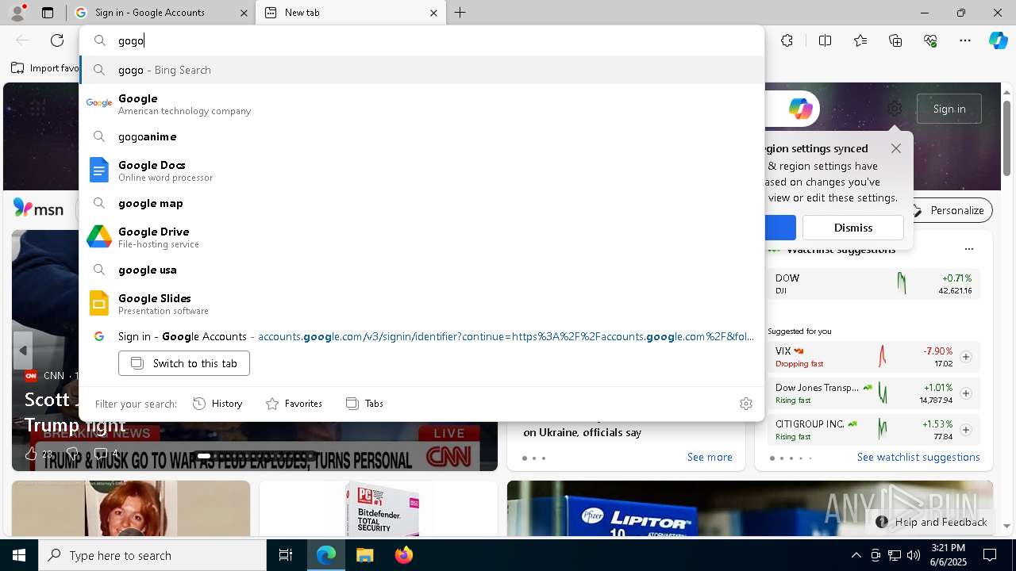The width and height of the screenshot is (1016, 571).
Task: Filter search by Tabs
Action: (x=364, y=404)
